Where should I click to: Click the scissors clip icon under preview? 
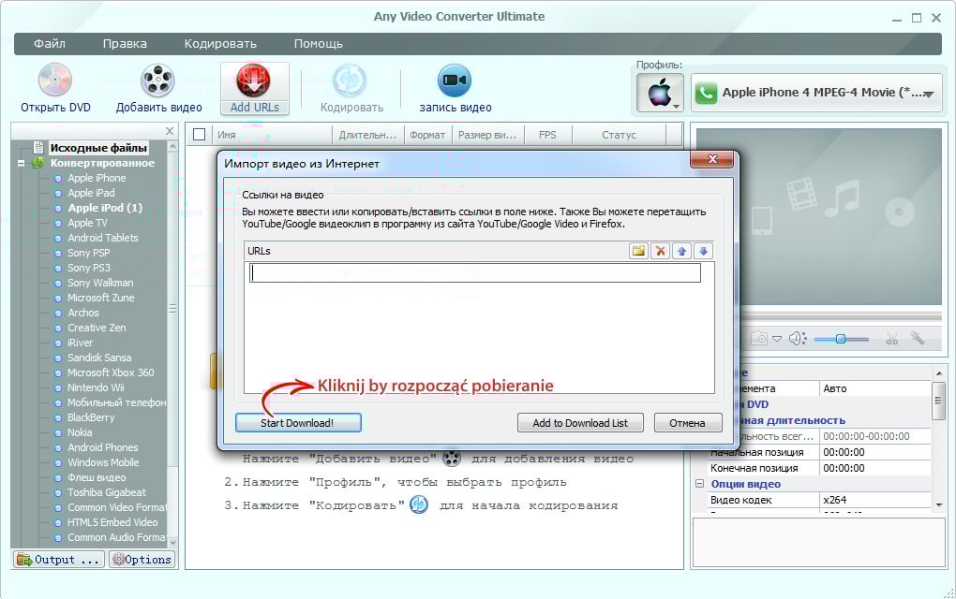[892, 339]
